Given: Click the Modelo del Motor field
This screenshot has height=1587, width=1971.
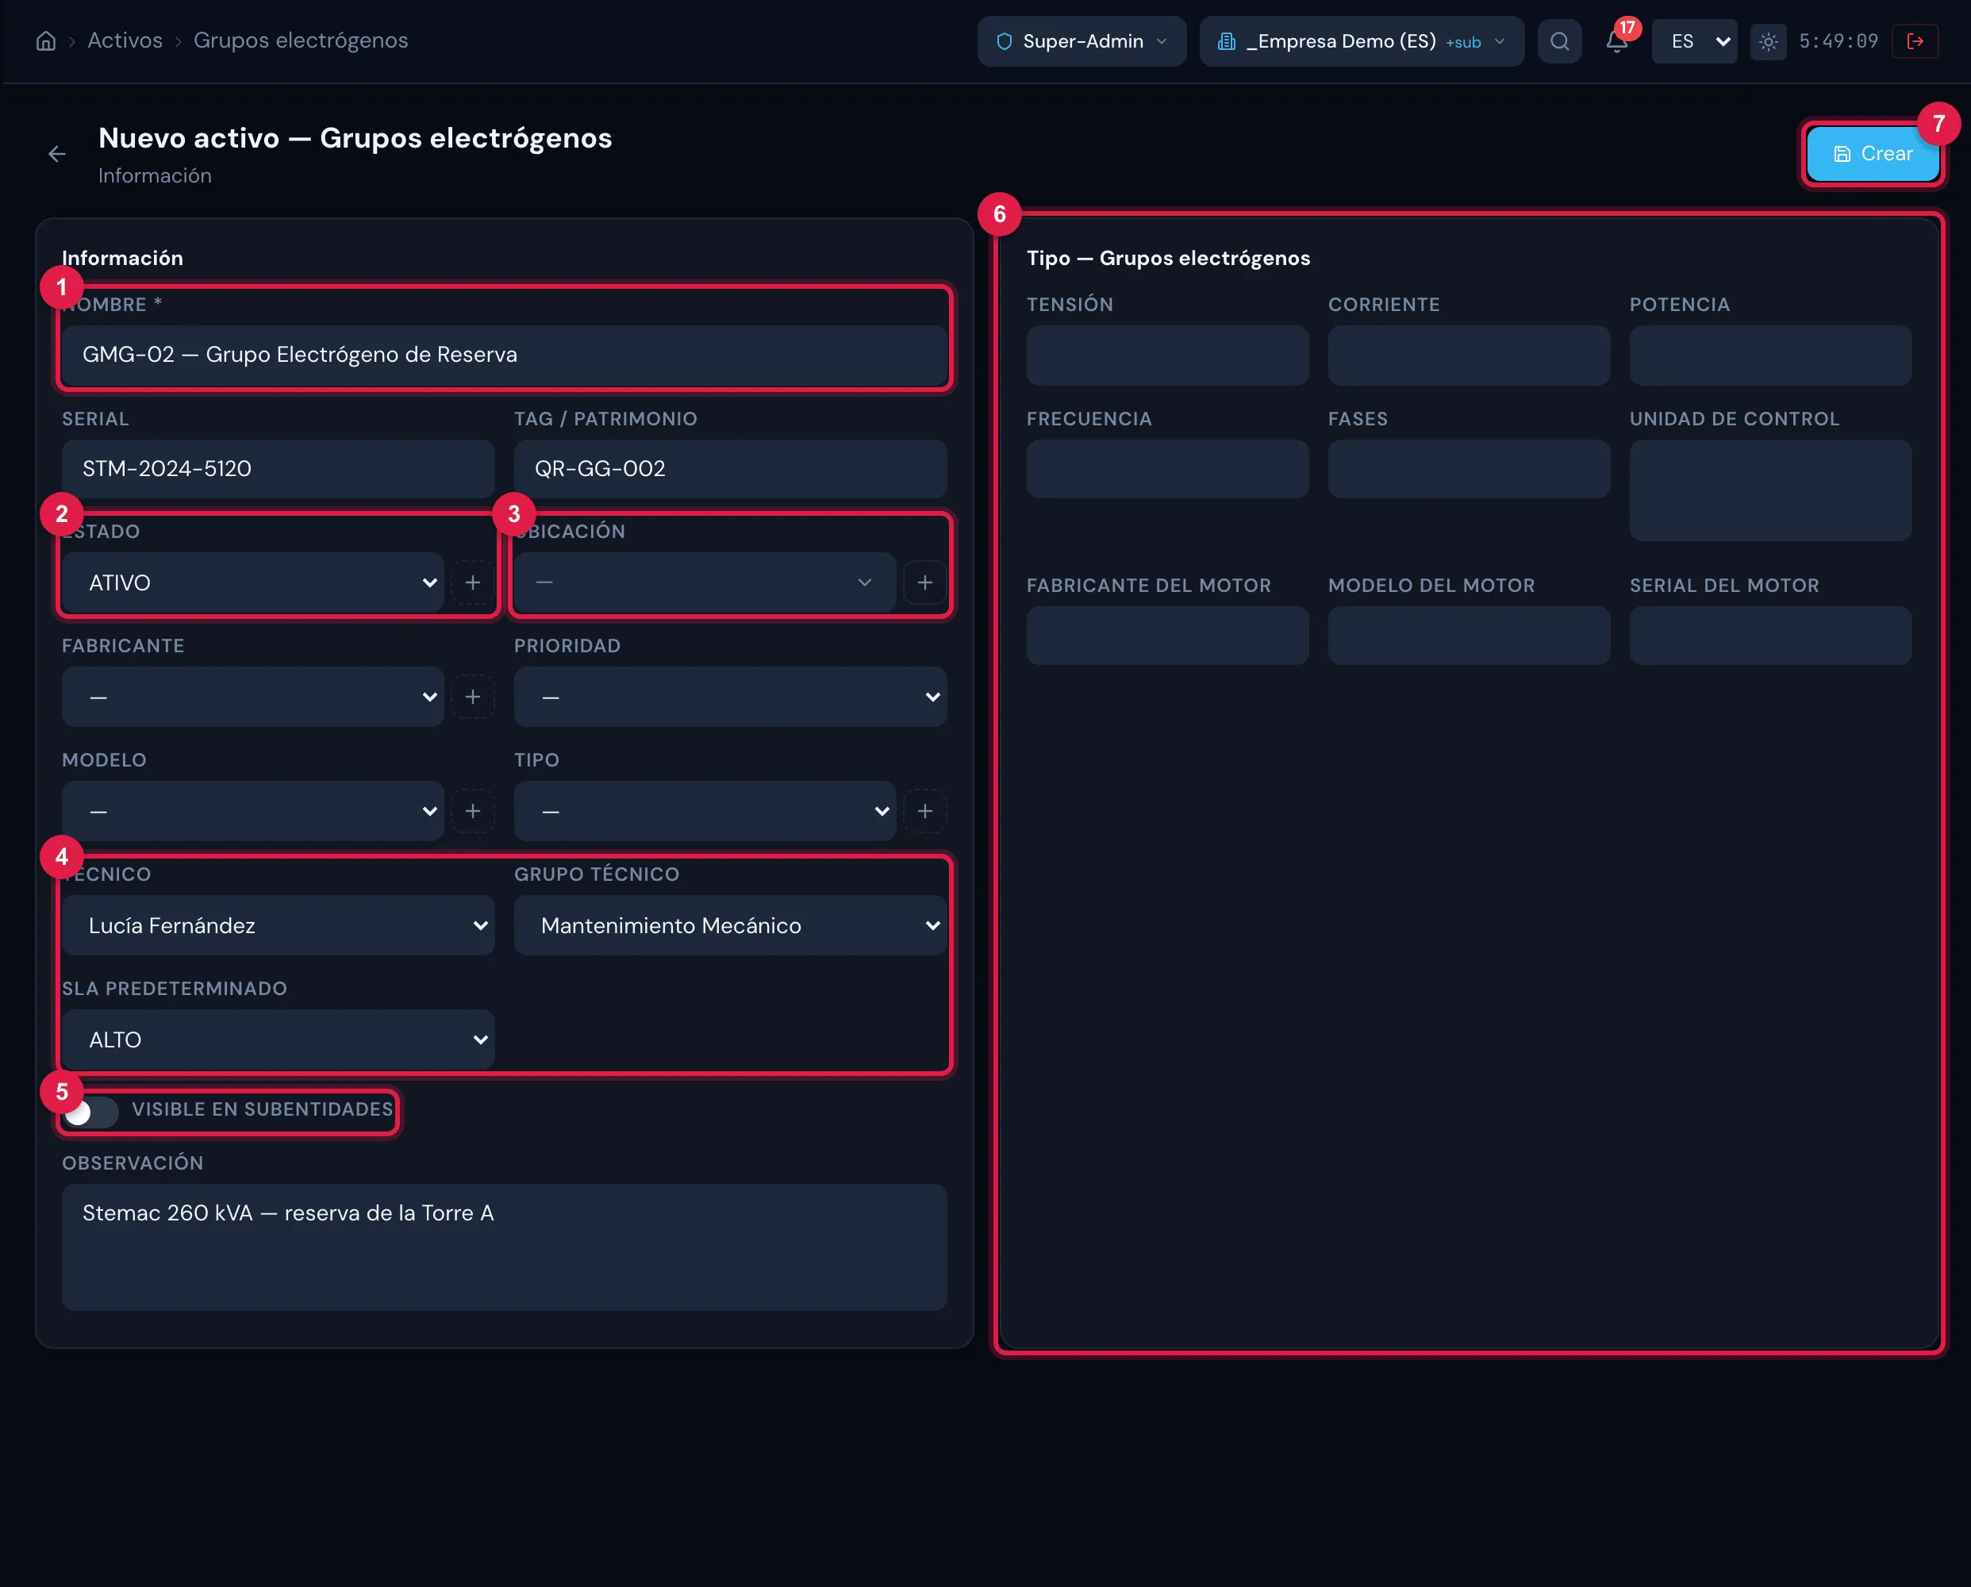Looking at the screenshot, I should (x=1468, y=635).
